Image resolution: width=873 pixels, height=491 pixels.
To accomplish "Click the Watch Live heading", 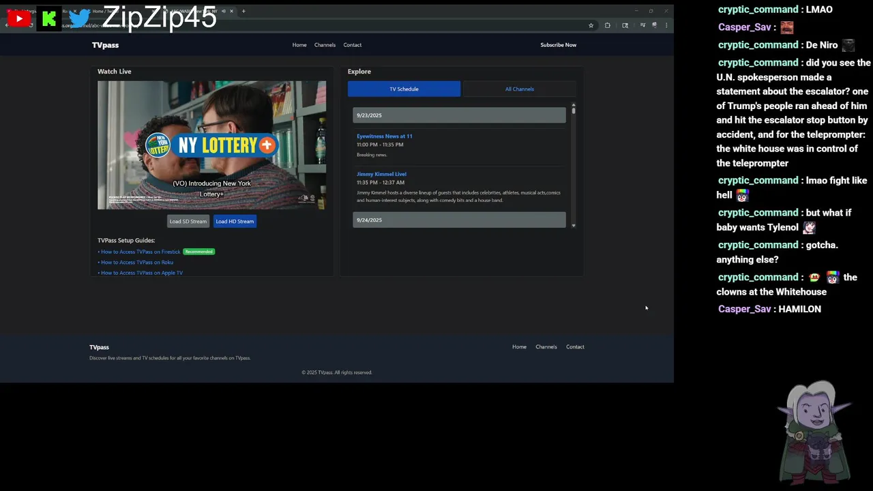I will point(115,71).
